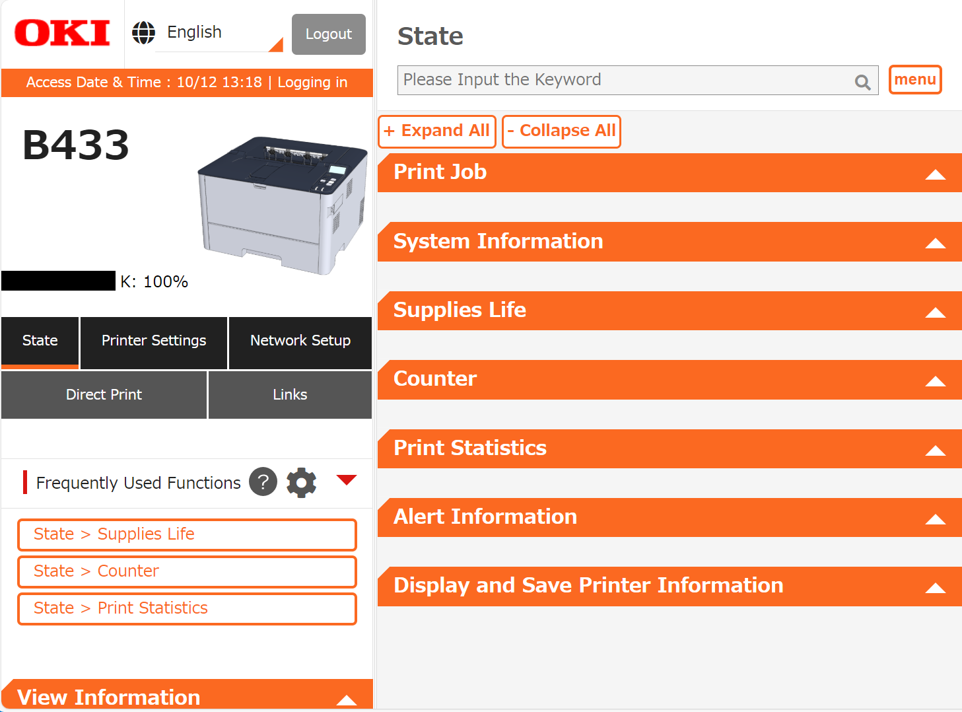Expand the Supplies Life section header

[670, 311]
